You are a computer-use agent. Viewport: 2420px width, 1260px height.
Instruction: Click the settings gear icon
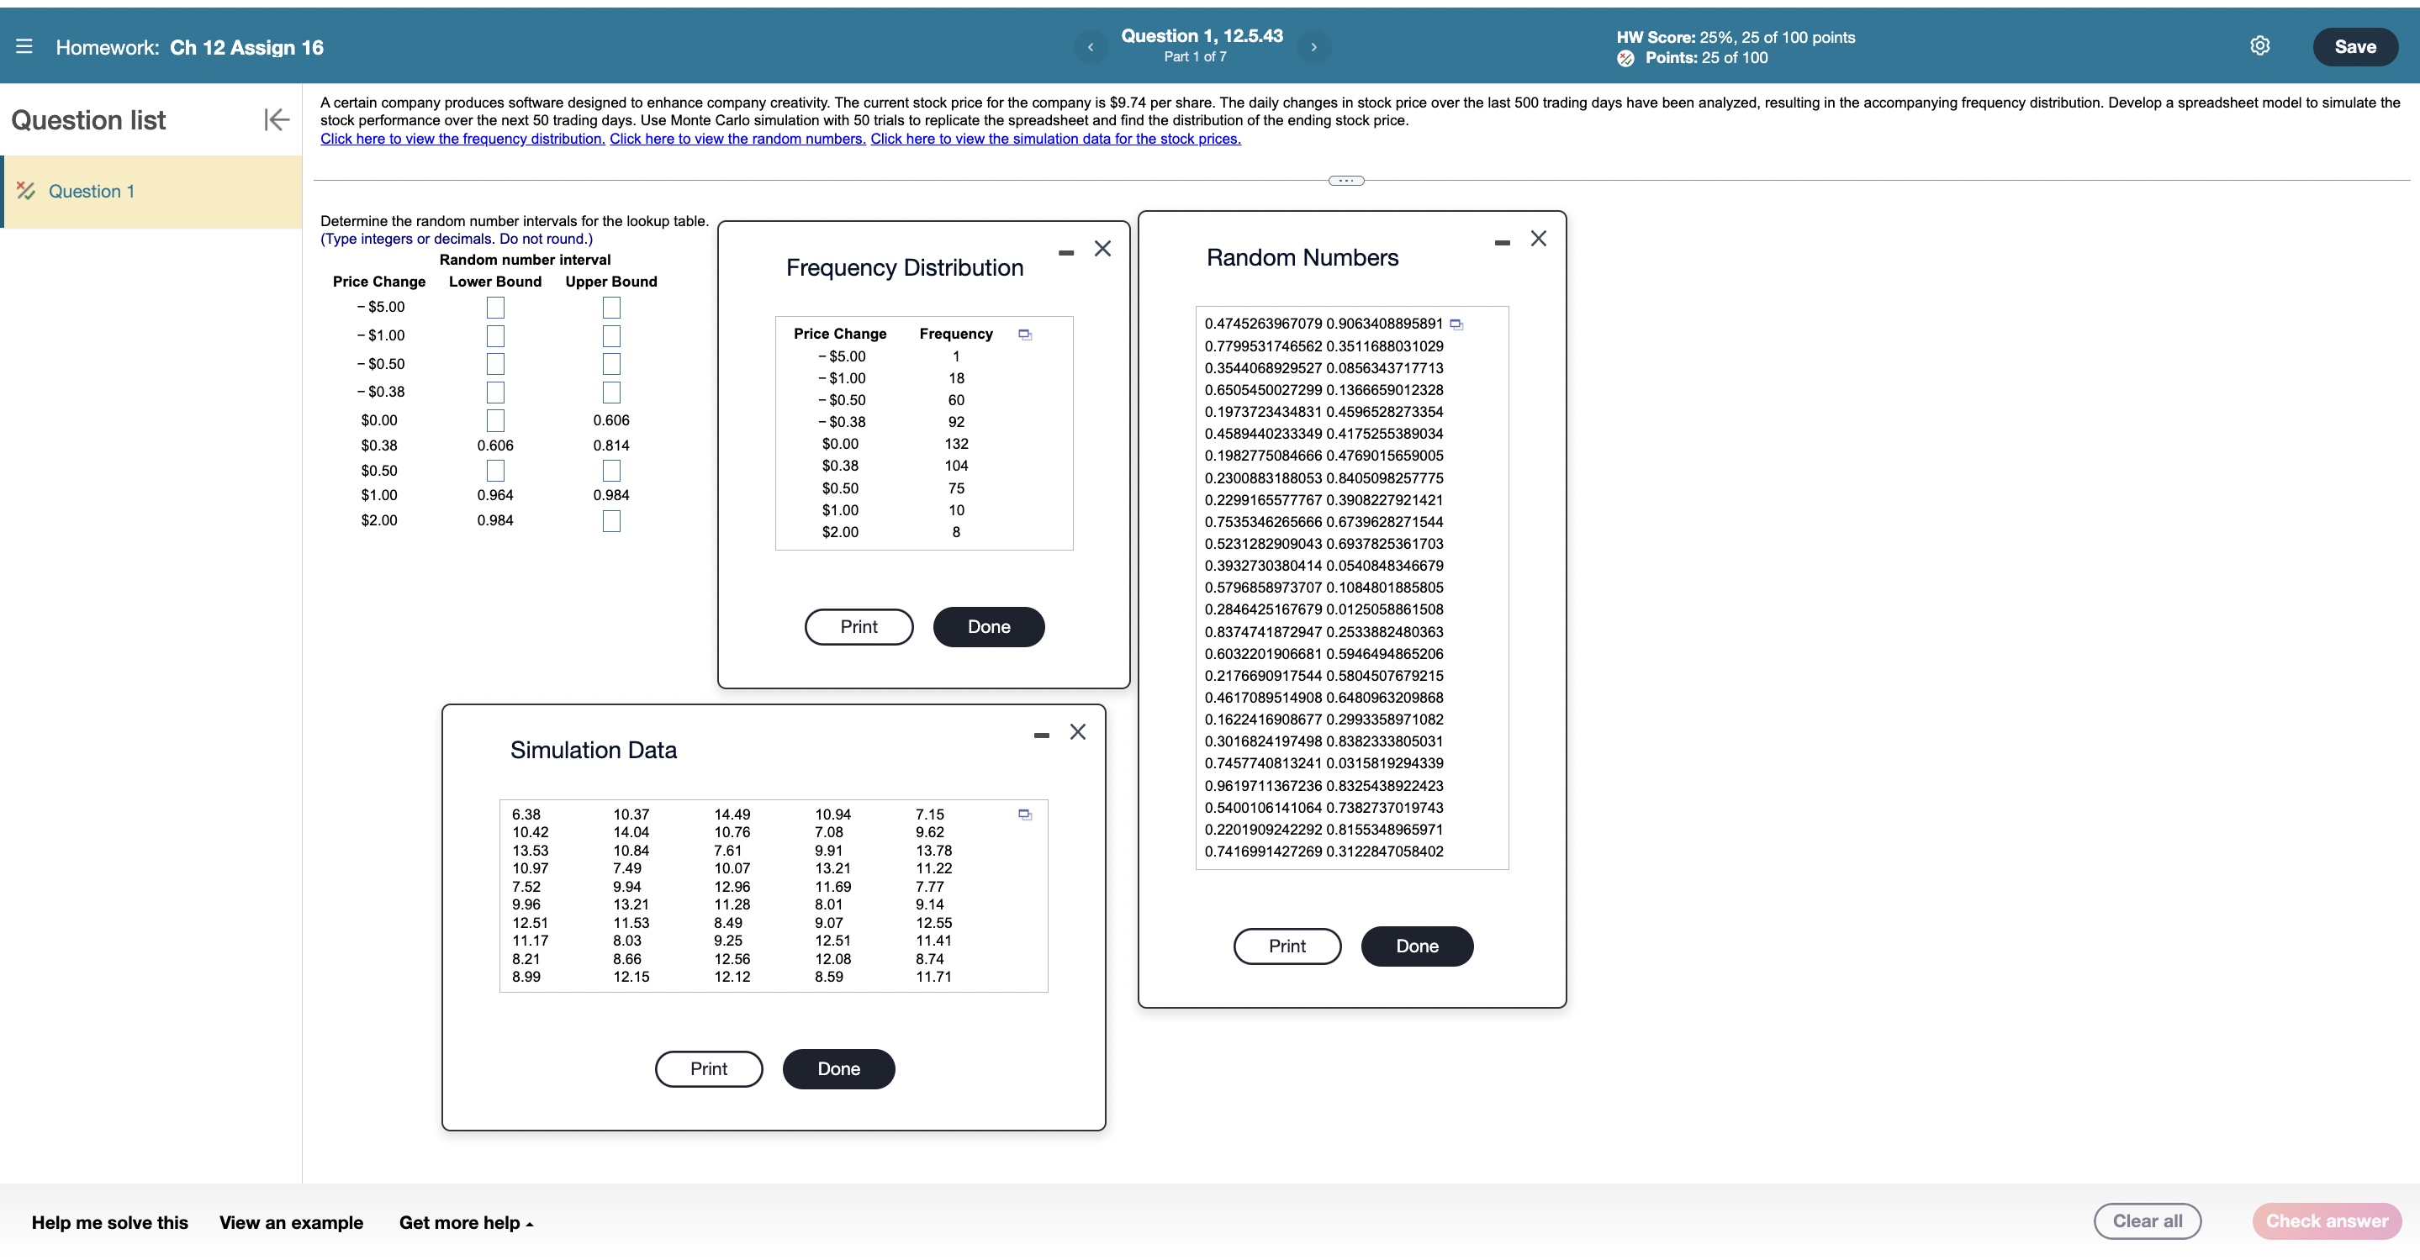tap(2259, 46)
